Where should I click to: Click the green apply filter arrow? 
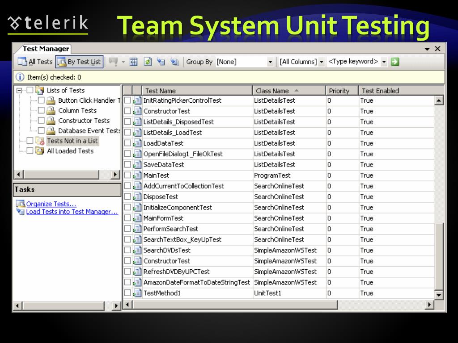(395, 62)
